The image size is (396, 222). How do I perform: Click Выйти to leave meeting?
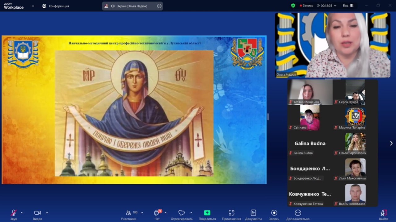[383, 213]
